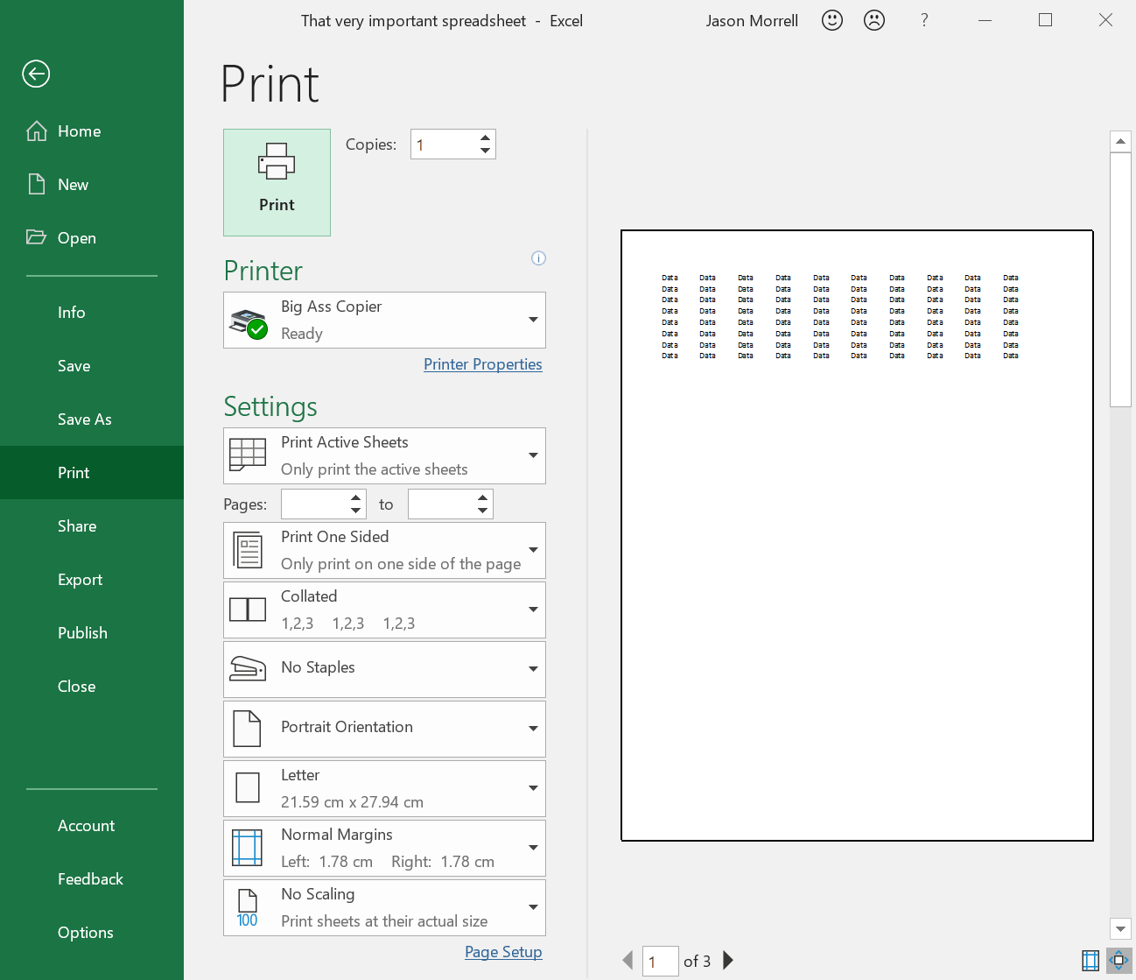Select the Print sidebar tab
Screen dimensions: 1136x980
click(x=92, y=473)
